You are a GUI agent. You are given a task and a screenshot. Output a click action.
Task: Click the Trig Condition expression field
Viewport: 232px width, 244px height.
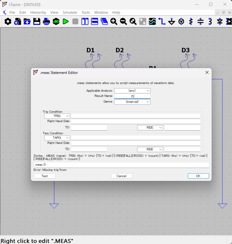point(136,116)
